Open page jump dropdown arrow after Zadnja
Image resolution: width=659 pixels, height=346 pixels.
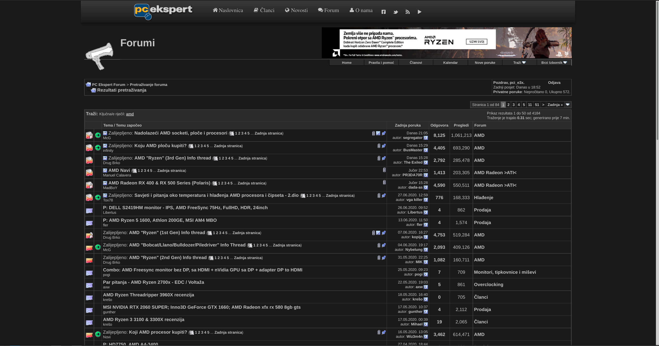[568, 104]
